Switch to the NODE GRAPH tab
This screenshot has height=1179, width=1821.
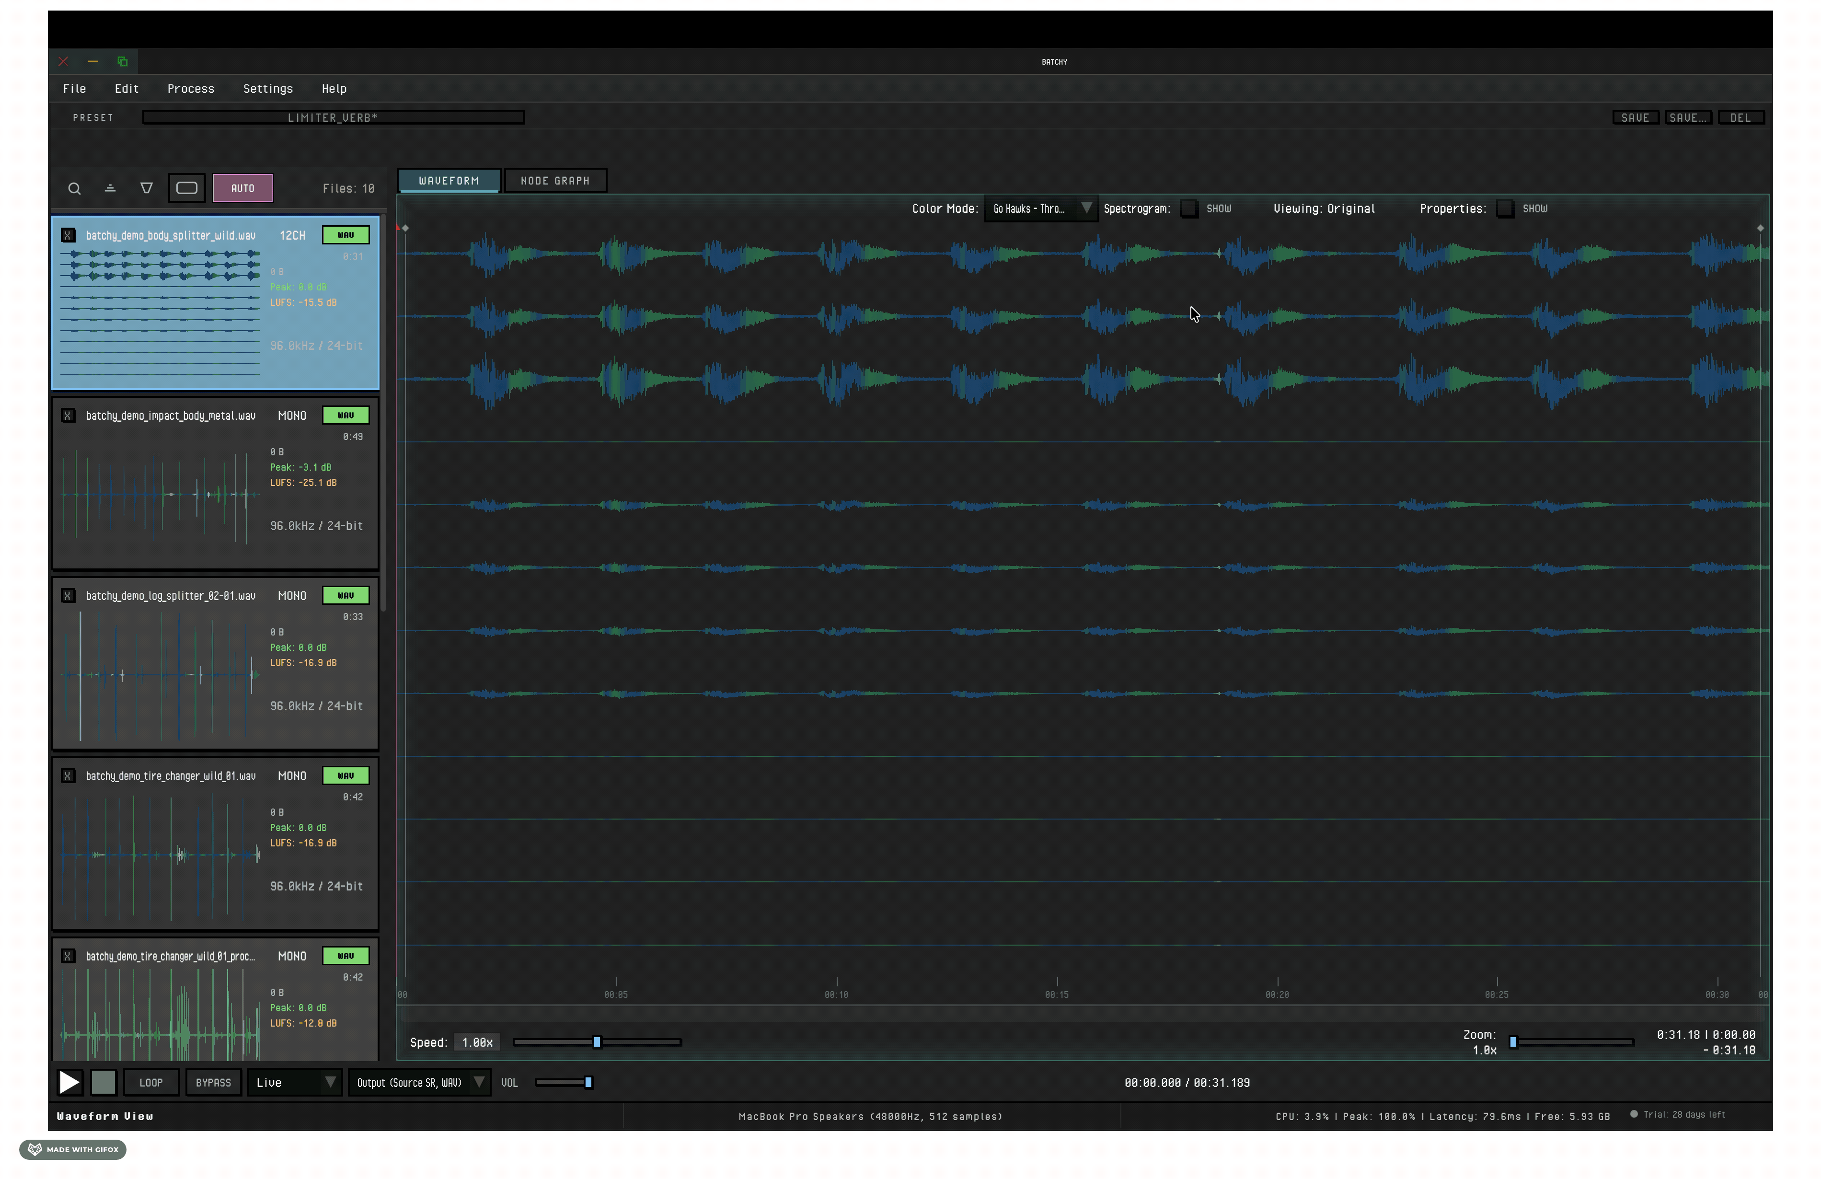coord(555,180)
